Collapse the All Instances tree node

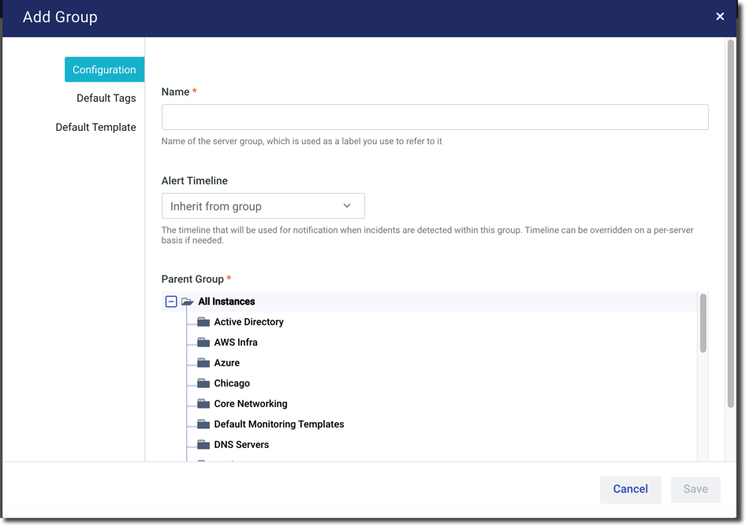[171, 302]
